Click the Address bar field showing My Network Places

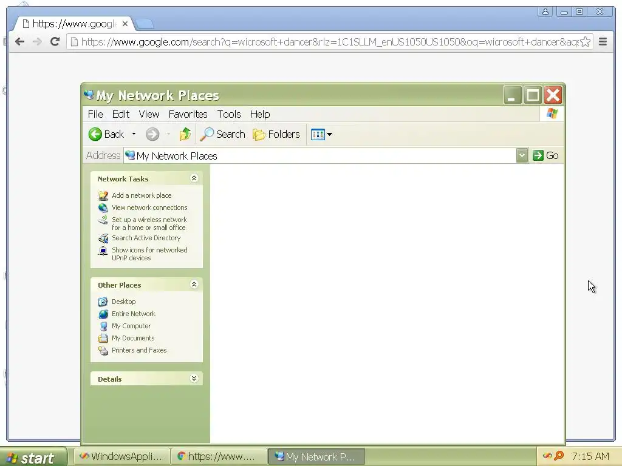[320, 156]
